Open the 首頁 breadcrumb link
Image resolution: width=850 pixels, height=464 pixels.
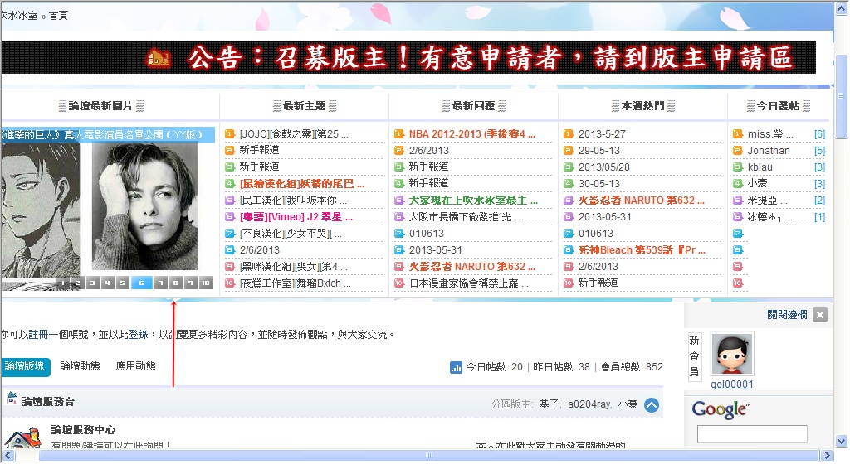pos(58,15)
